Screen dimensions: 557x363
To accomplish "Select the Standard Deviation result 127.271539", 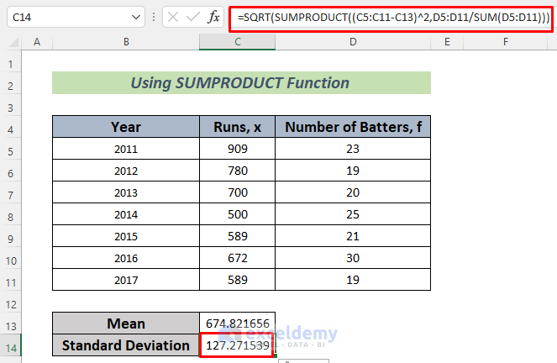I will [x=238, y=345].
